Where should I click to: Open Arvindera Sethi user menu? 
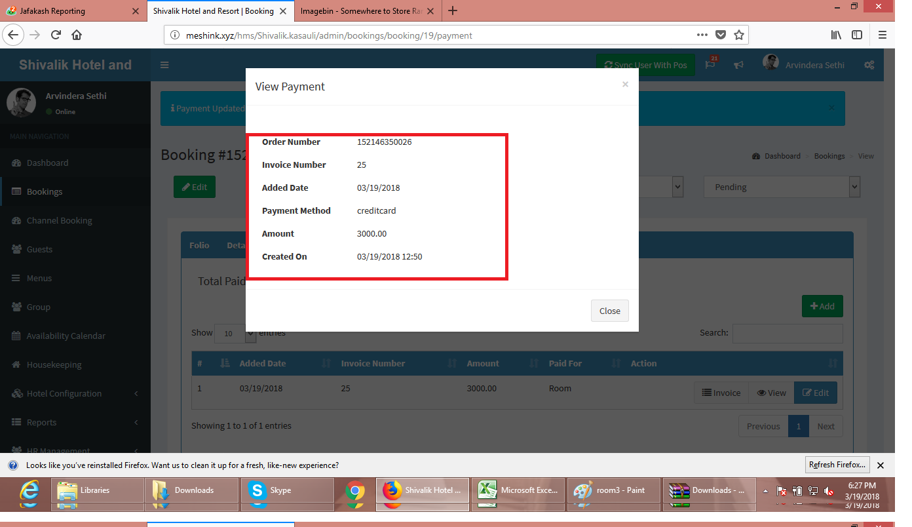tap(804, 64)
